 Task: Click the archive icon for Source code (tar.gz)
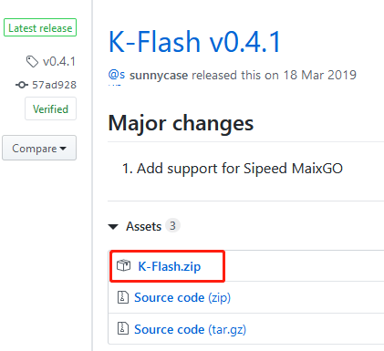[x=123, y=328]
